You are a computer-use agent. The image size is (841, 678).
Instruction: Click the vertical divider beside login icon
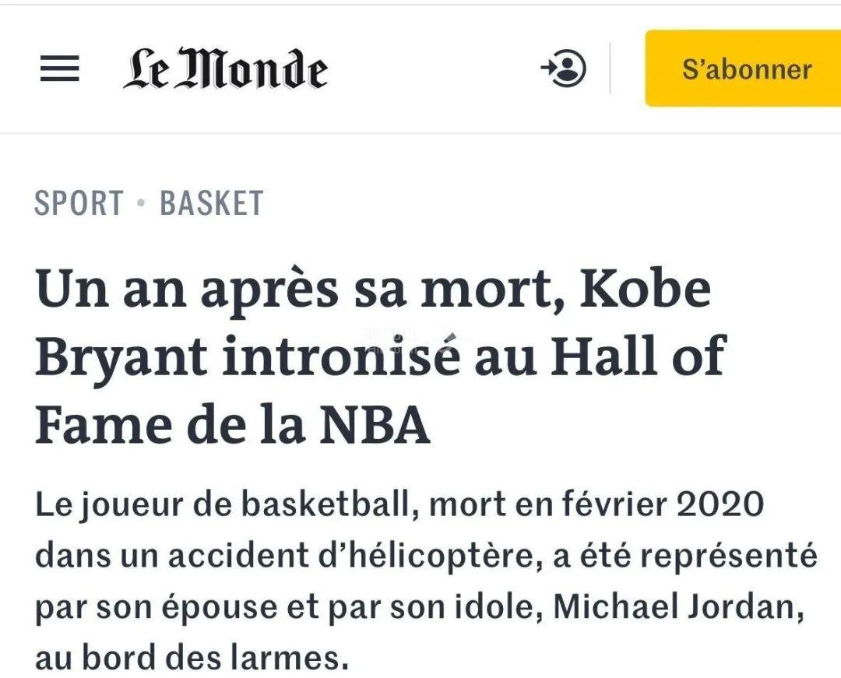click(x=610, y=69)
